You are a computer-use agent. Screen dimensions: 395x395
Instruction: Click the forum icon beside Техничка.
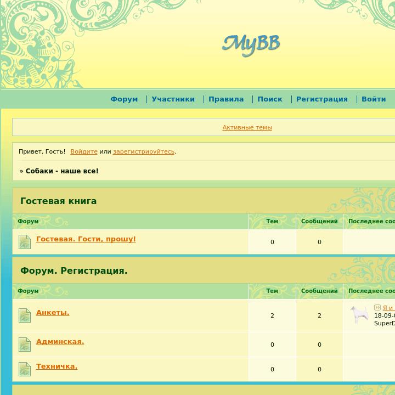point(25,369)
